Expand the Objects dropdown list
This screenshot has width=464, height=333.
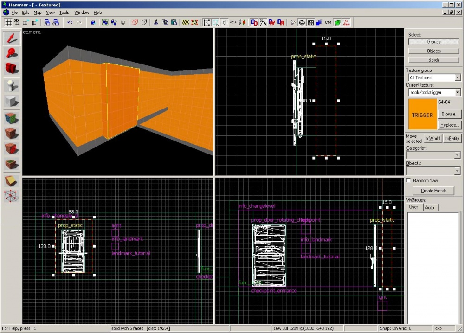tap(458, 171)
